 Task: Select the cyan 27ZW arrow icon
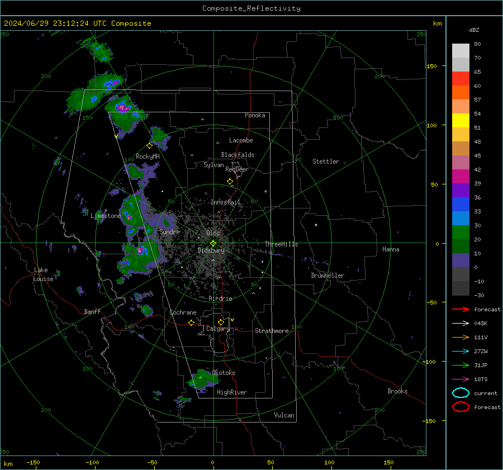[x=461, y=352]
